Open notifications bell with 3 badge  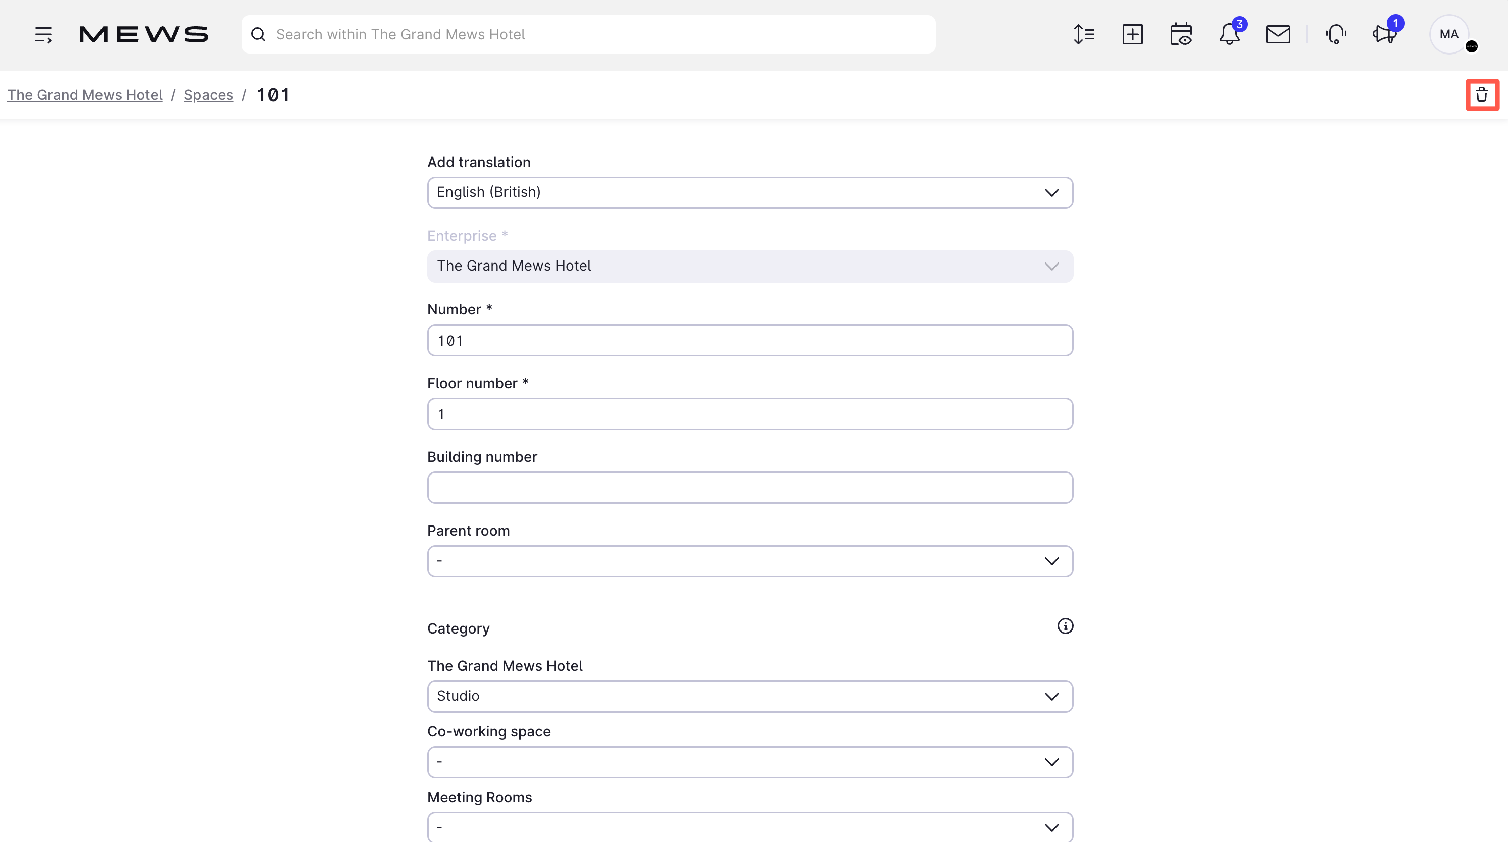tap(1230, 34)
